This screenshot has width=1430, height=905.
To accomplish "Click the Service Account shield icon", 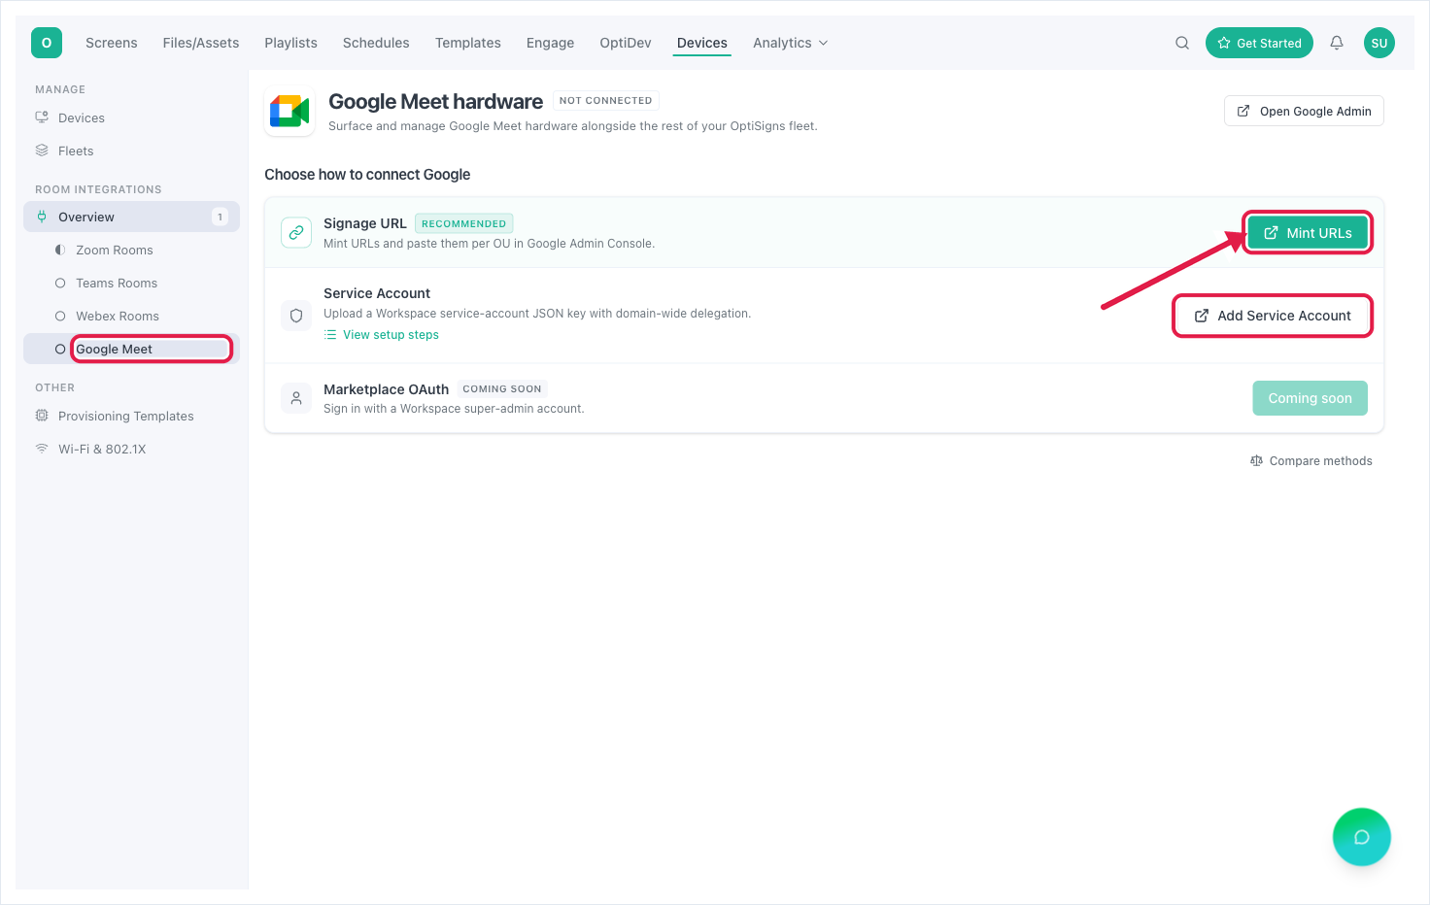I will (296, 316).
